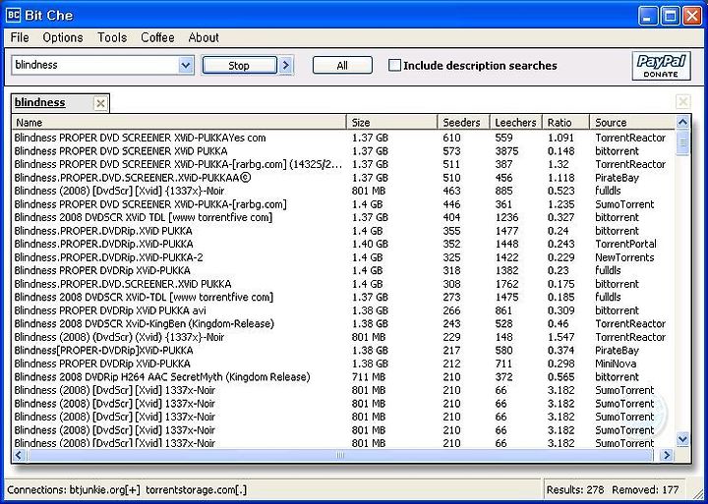The height and width of the screenshot is (504, 708).
Task: Click the 711 MB size cell
Action: pos(369,376)
